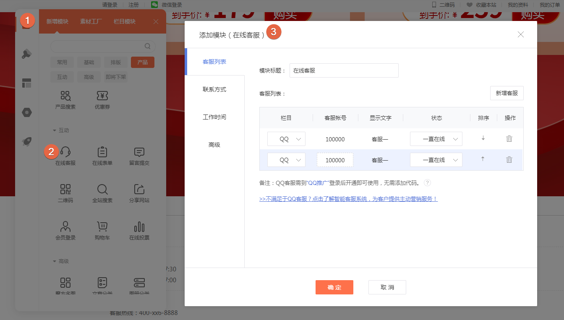This screenshot has height=320, width=564.
Task: Filter modules by 高级 tag
Action: (89, 77)
